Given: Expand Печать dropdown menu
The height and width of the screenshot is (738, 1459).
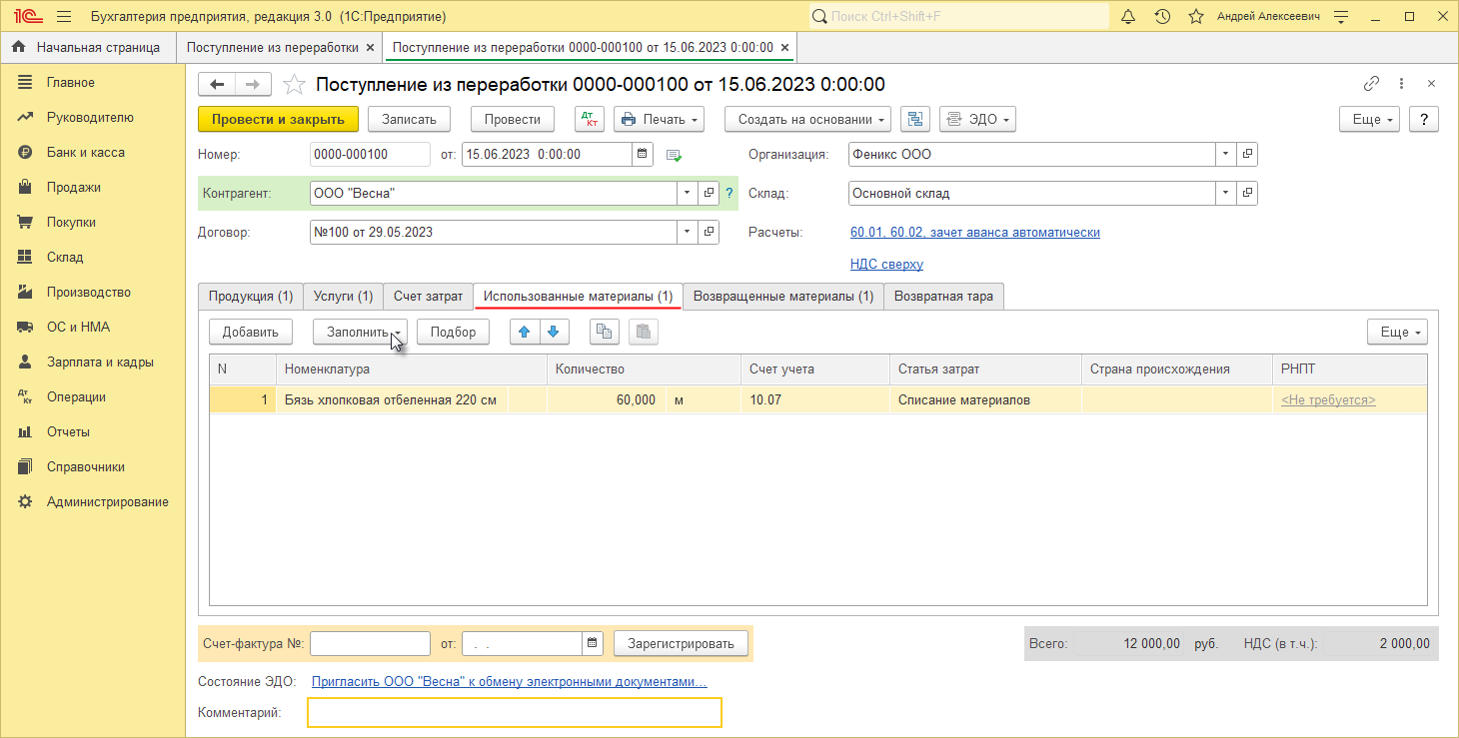Looking at the screenshot, I should click(659, 119).
